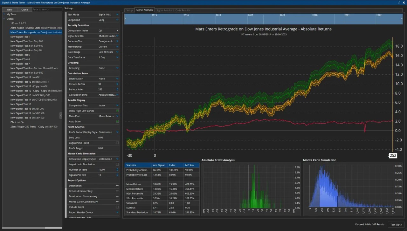Click Abs Signal column header
The image size is (407, 231).
tap(159, 165)
